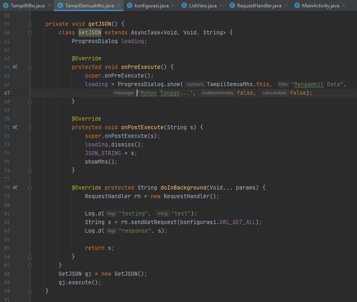Click the class icon on TampilSemuaMhs.java tab
Screen dimensions: 357x302
[x=60, y=5]
